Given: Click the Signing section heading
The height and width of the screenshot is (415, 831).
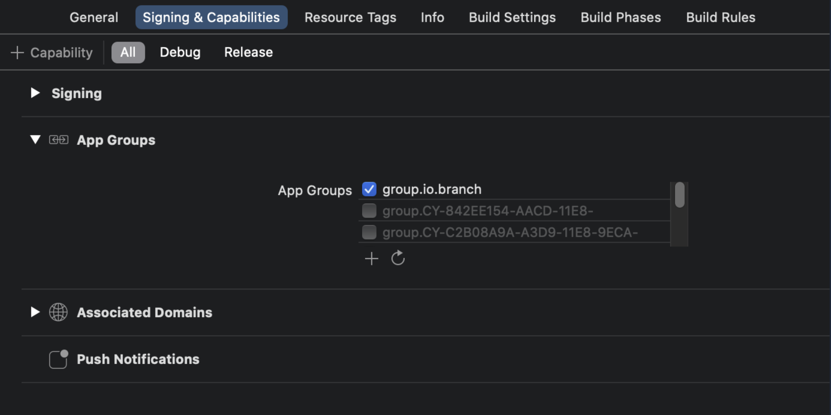Looking at the screenshot, I should [77, 93].
